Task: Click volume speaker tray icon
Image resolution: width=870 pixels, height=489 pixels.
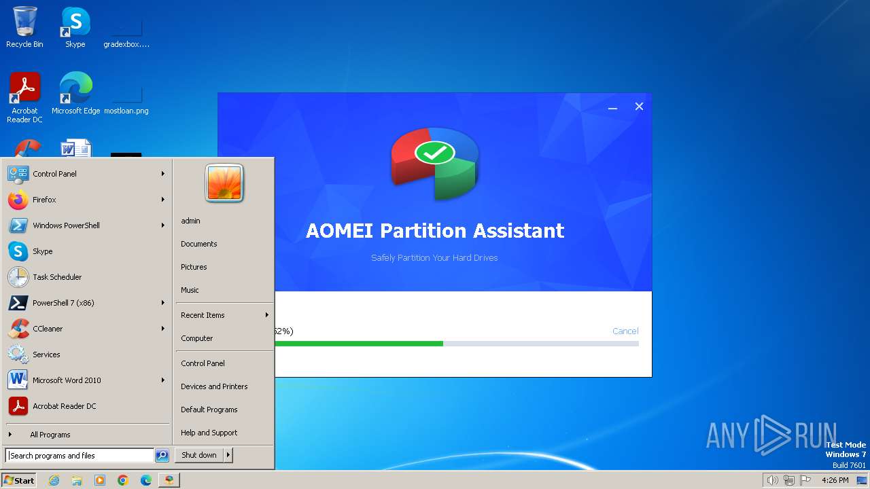Action: point(772,480)
